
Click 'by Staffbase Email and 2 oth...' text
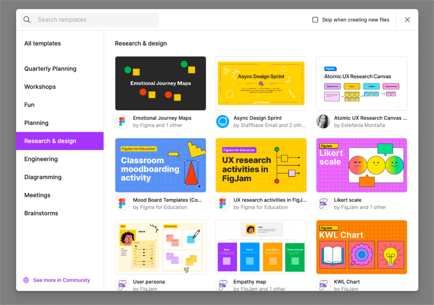tap(269, 125)
